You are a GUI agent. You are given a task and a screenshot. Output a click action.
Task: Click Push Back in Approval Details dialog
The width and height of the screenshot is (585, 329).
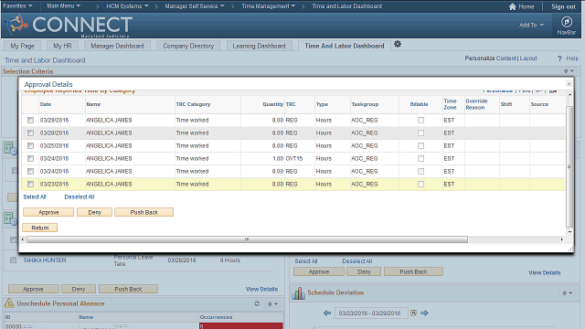click(x=144, y=212)
